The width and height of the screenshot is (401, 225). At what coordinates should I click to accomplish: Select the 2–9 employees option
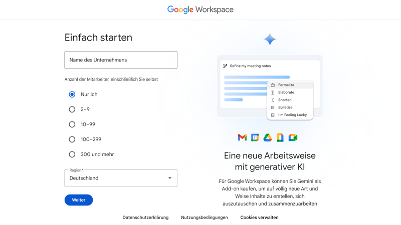72,109
